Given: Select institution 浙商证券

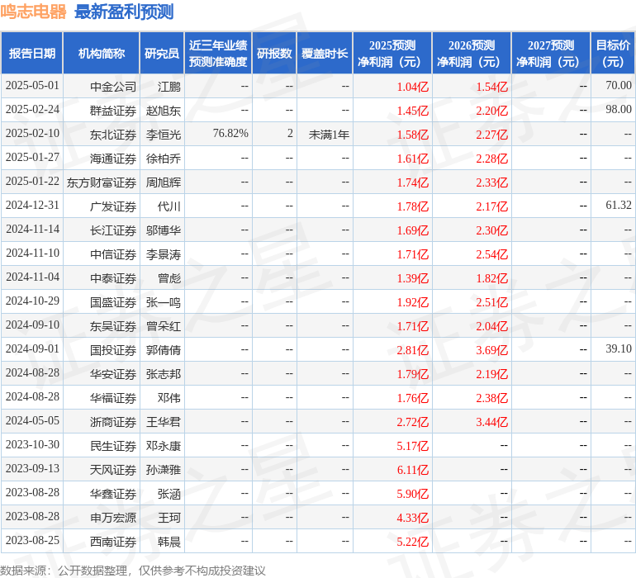Looking at the screenshot, I should (x=113, y=421).
